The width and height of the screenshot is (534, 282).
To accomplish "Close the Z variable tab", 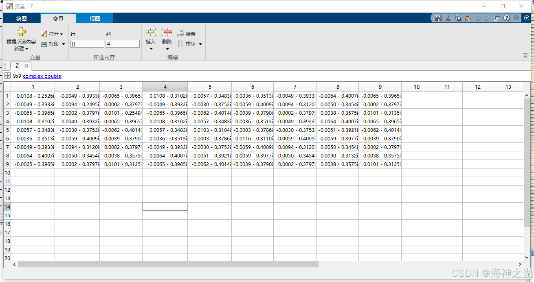I will point(26,66).
